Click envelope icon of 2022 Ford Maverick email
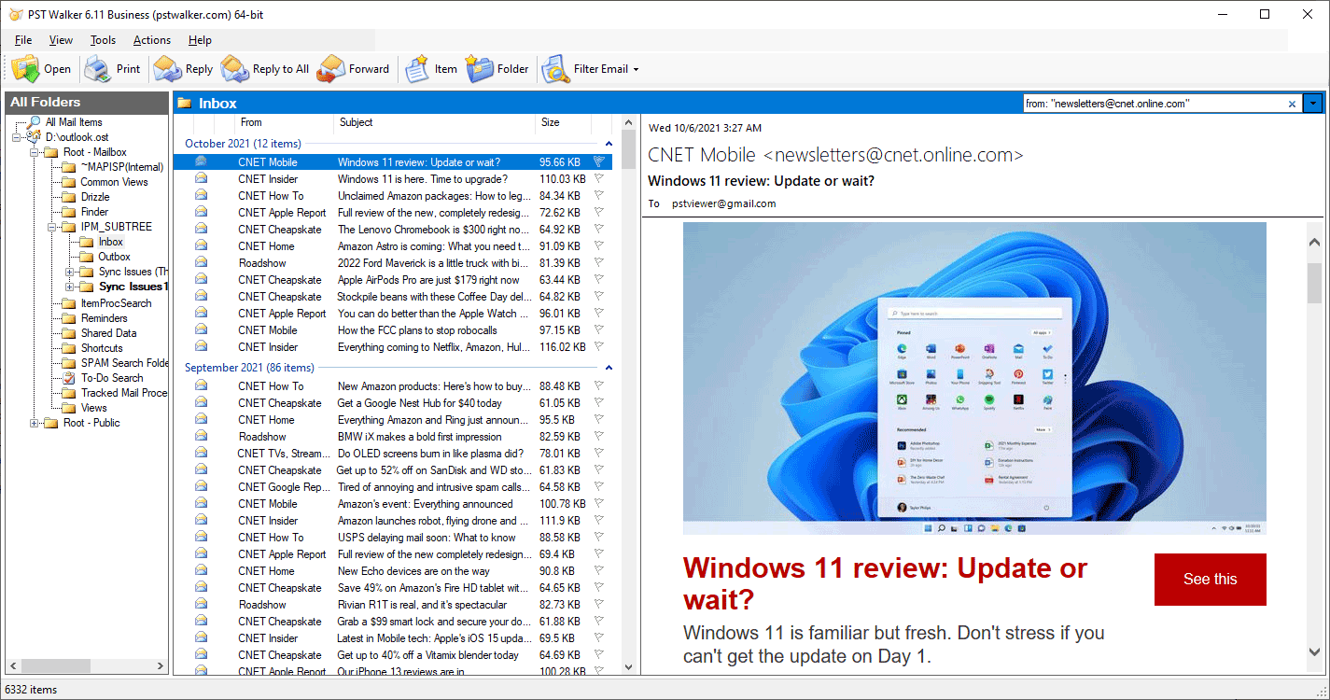 tap(201, 263)
